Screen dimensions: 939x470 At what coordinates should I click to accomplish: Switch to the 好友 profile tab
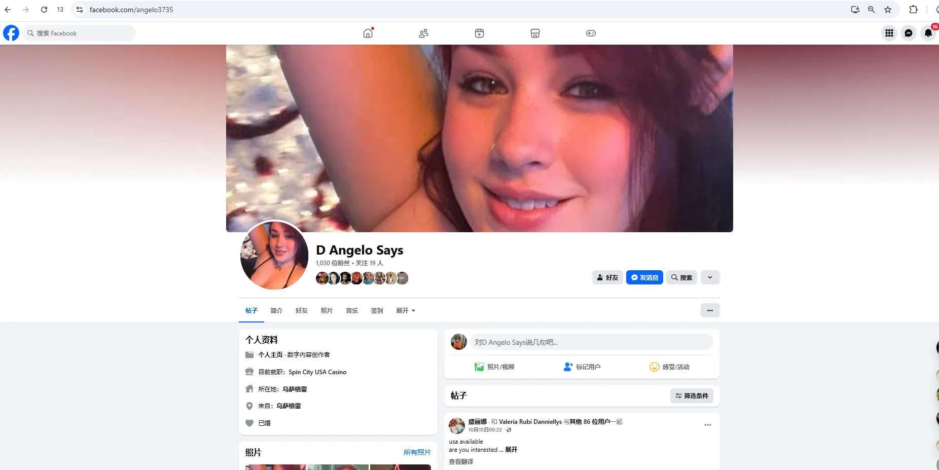click(302, 310)
